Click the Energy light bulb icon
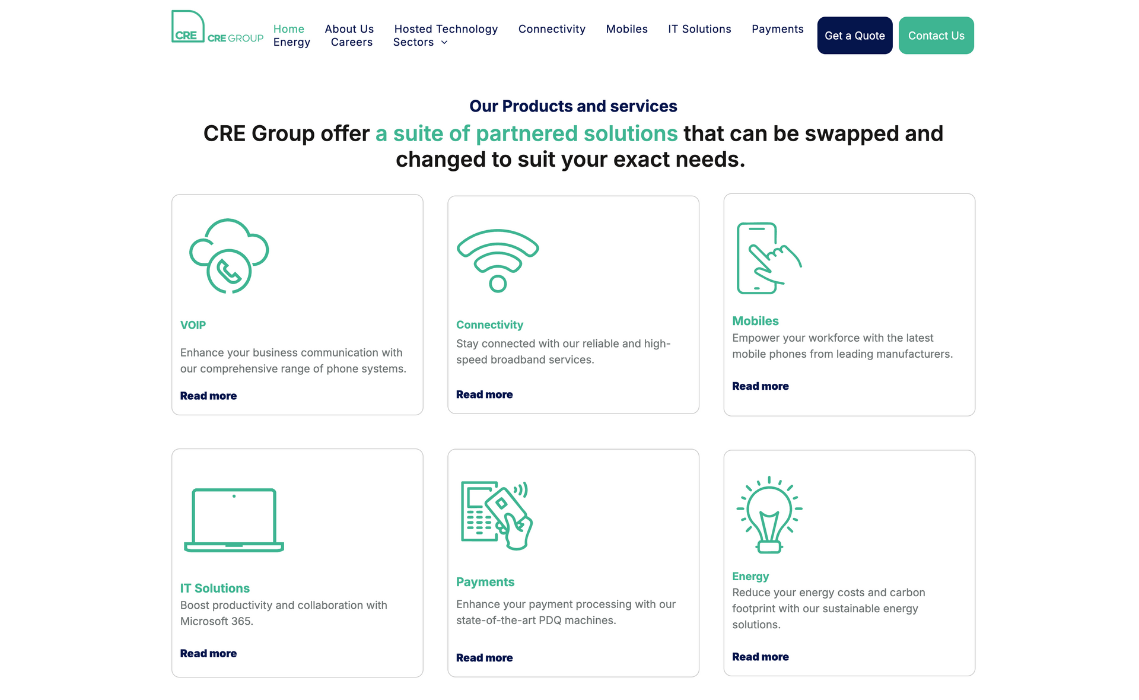This screenshot has height=700, width=1139. pyautogui.click(x=769, y=514)
